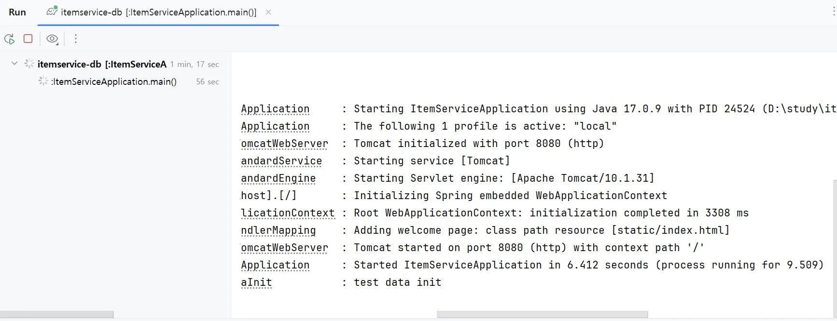
Task: Stop the running ItemServiceApplication process
Action: [28, 39]
